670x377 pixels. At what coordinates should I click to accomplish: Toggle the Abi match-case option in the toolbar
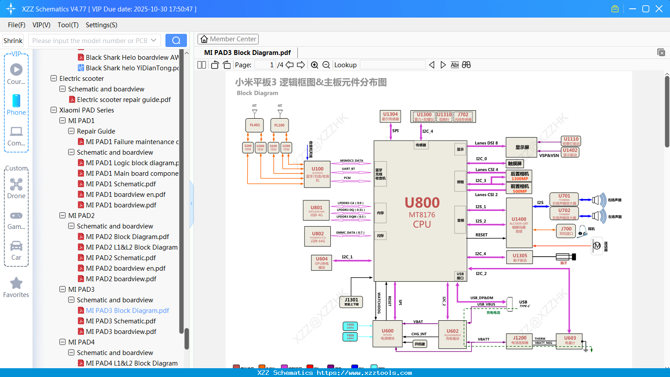click(454, 65)
